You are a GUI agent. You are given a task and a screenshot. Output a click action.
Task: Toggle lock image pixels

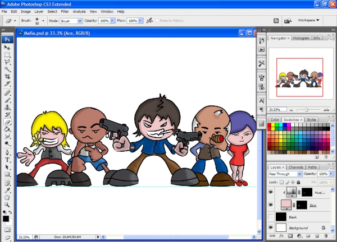[x=287, y=183]
